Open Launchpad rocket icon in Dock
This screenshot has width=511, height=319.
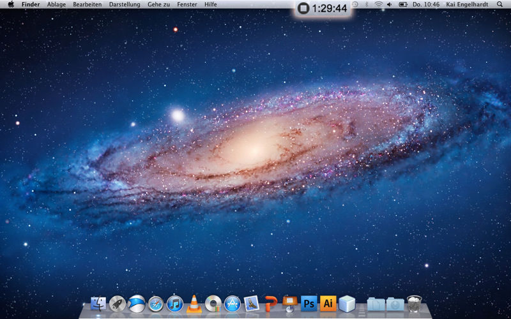[x=118, y=304]
